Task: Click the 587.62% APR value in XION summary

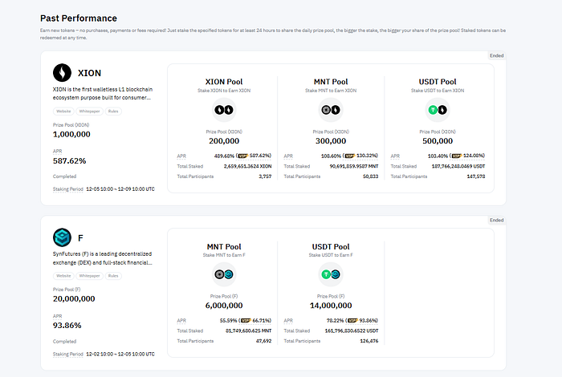Action: coord(70,161)
